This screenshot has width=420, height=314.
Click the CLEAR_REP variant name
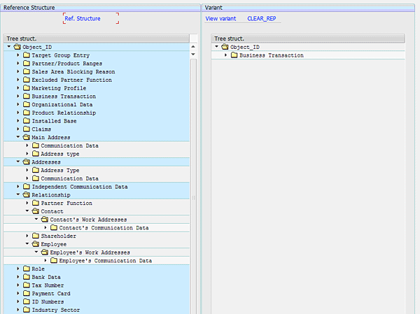point(261,19)
